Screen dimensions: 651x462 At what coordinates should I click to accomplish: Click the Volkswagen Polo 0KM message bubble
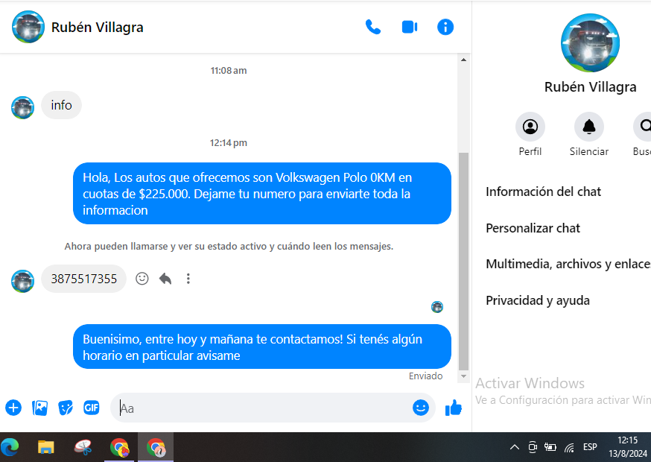262,194
